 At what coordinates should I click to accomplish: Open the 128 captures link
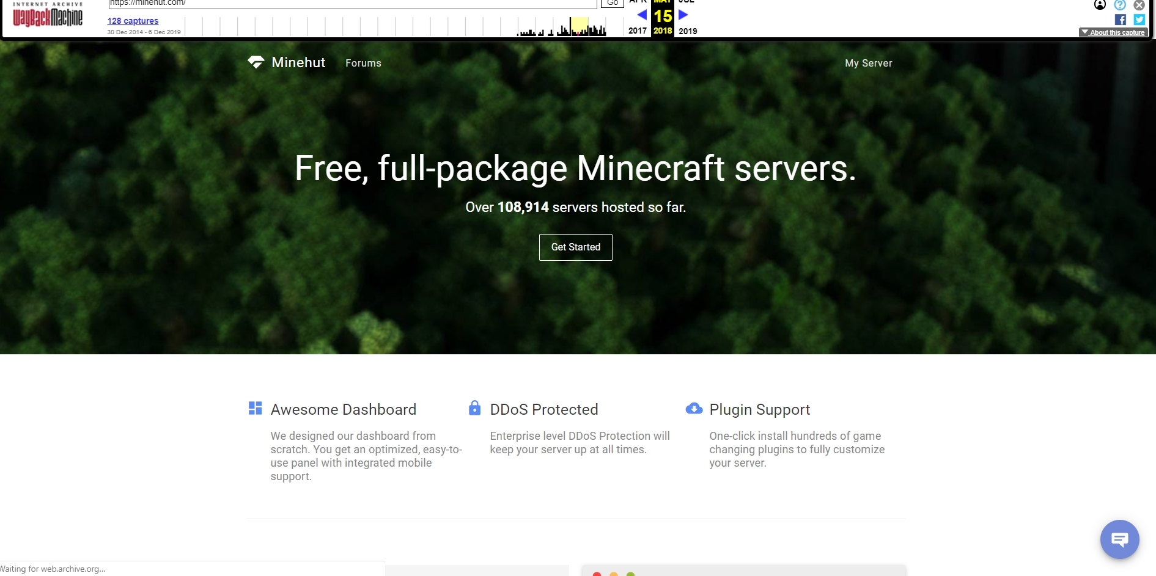pyautogui.click(x=133, y=21)
